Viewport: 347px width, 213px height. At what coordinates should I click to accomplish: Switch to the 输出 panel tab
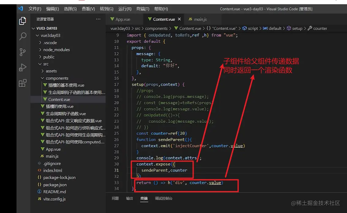(129, 198)
